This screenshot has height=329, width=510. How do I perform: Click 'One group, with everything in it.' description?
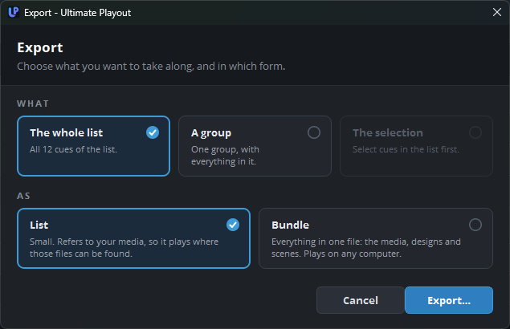click(225, 156)
